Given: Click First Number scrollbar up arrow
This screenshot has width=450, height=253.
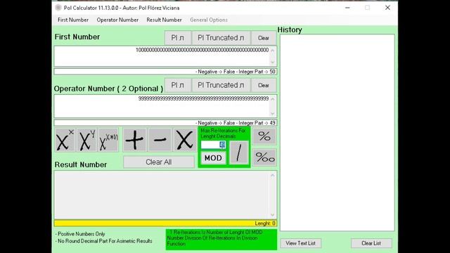Looking at the screenshot, I should [273, 50].
